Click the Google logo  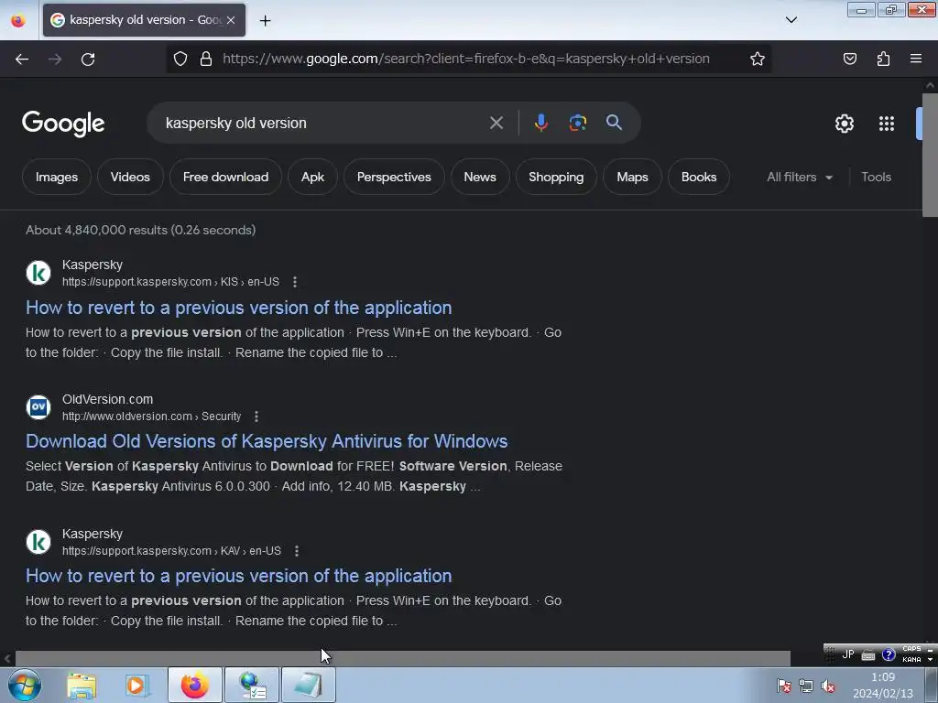pyautogui.click(x=63, y=124)
